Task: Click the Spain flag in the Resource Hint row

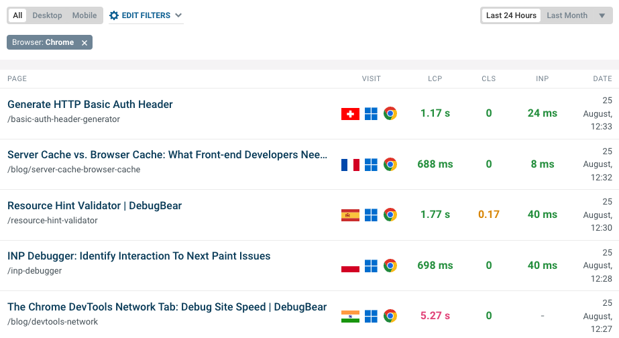Action: (350, 215)
